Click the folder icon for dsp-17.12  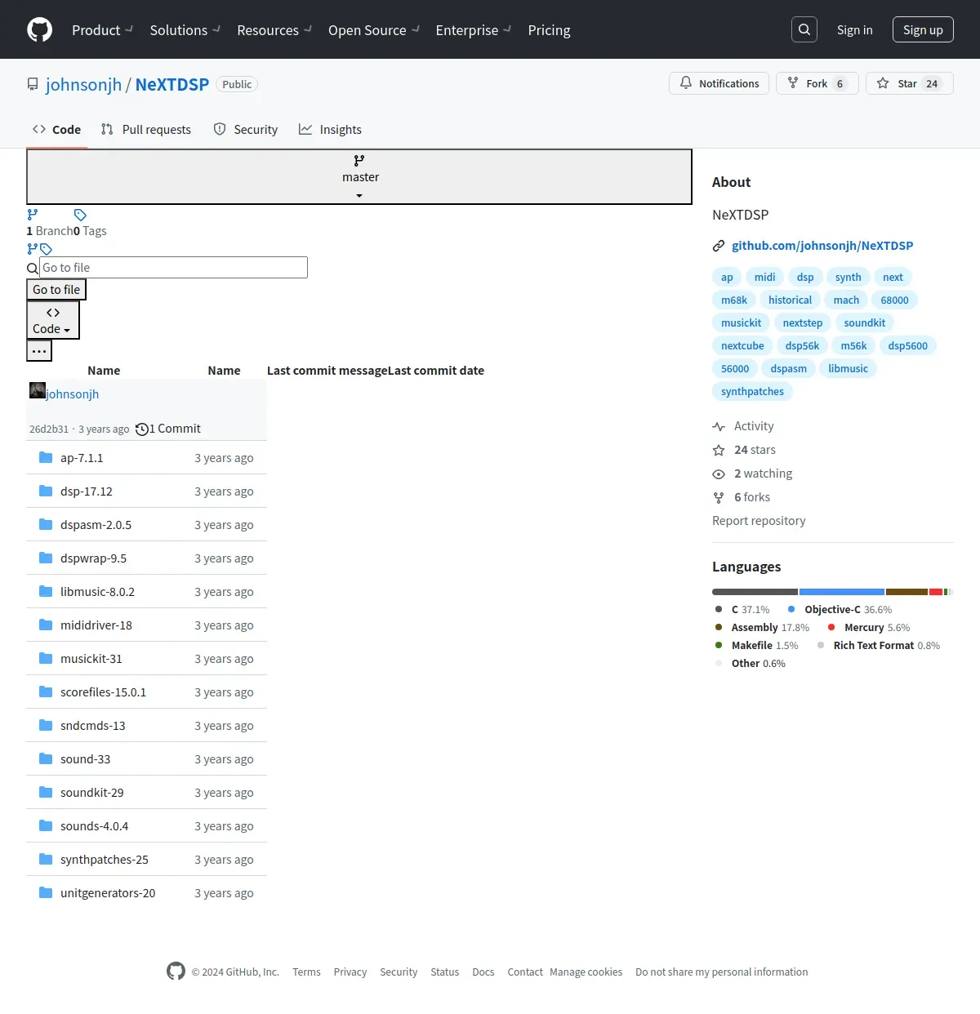[46, 491]
